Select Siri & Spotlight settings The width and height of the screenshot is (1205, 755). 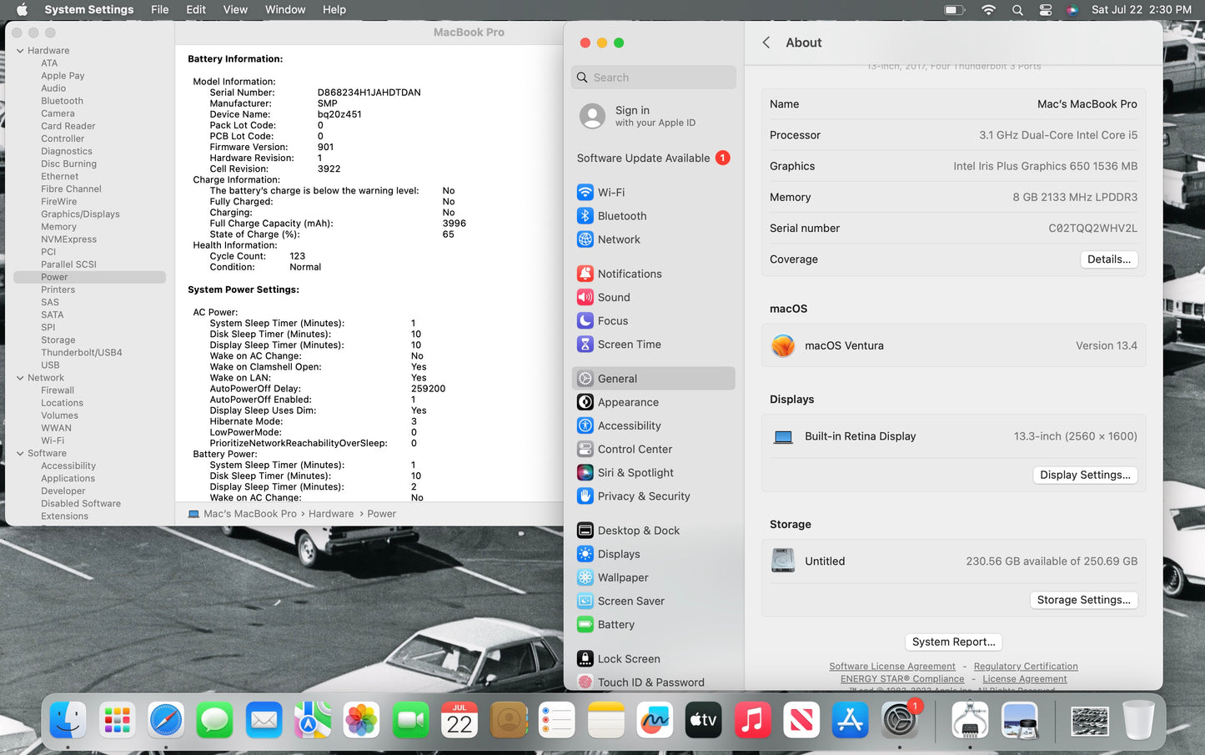click(635, 472)
